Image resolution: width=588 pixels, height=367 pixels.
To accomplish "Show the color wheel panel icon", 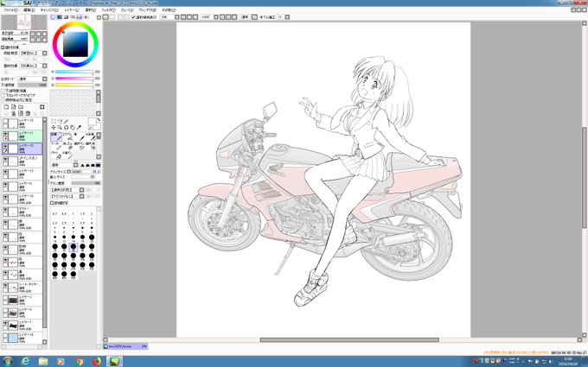I will tap(53, 17).
